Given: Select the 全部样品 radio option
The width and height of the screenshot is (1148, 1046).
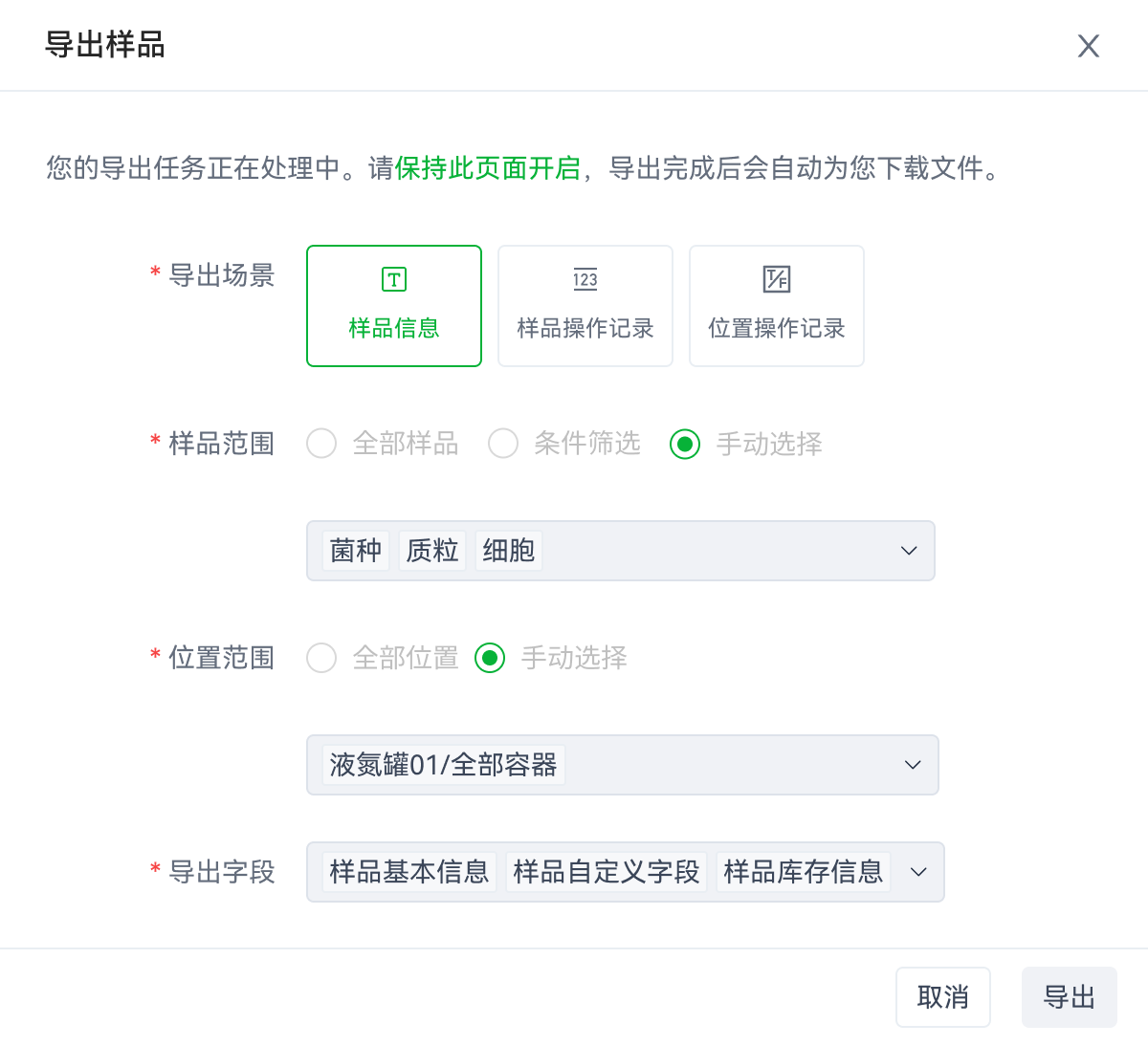Looking at the screenshot, I should click(321, 444).
